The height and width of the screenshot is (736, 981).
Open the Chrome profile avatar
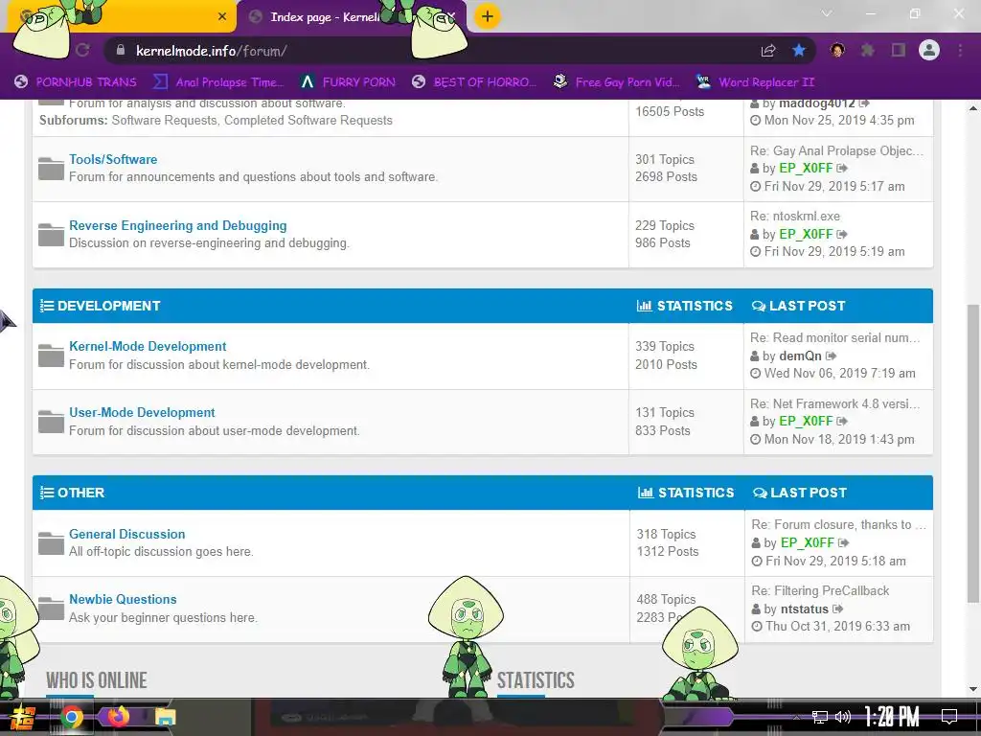(x=929, y=50)
